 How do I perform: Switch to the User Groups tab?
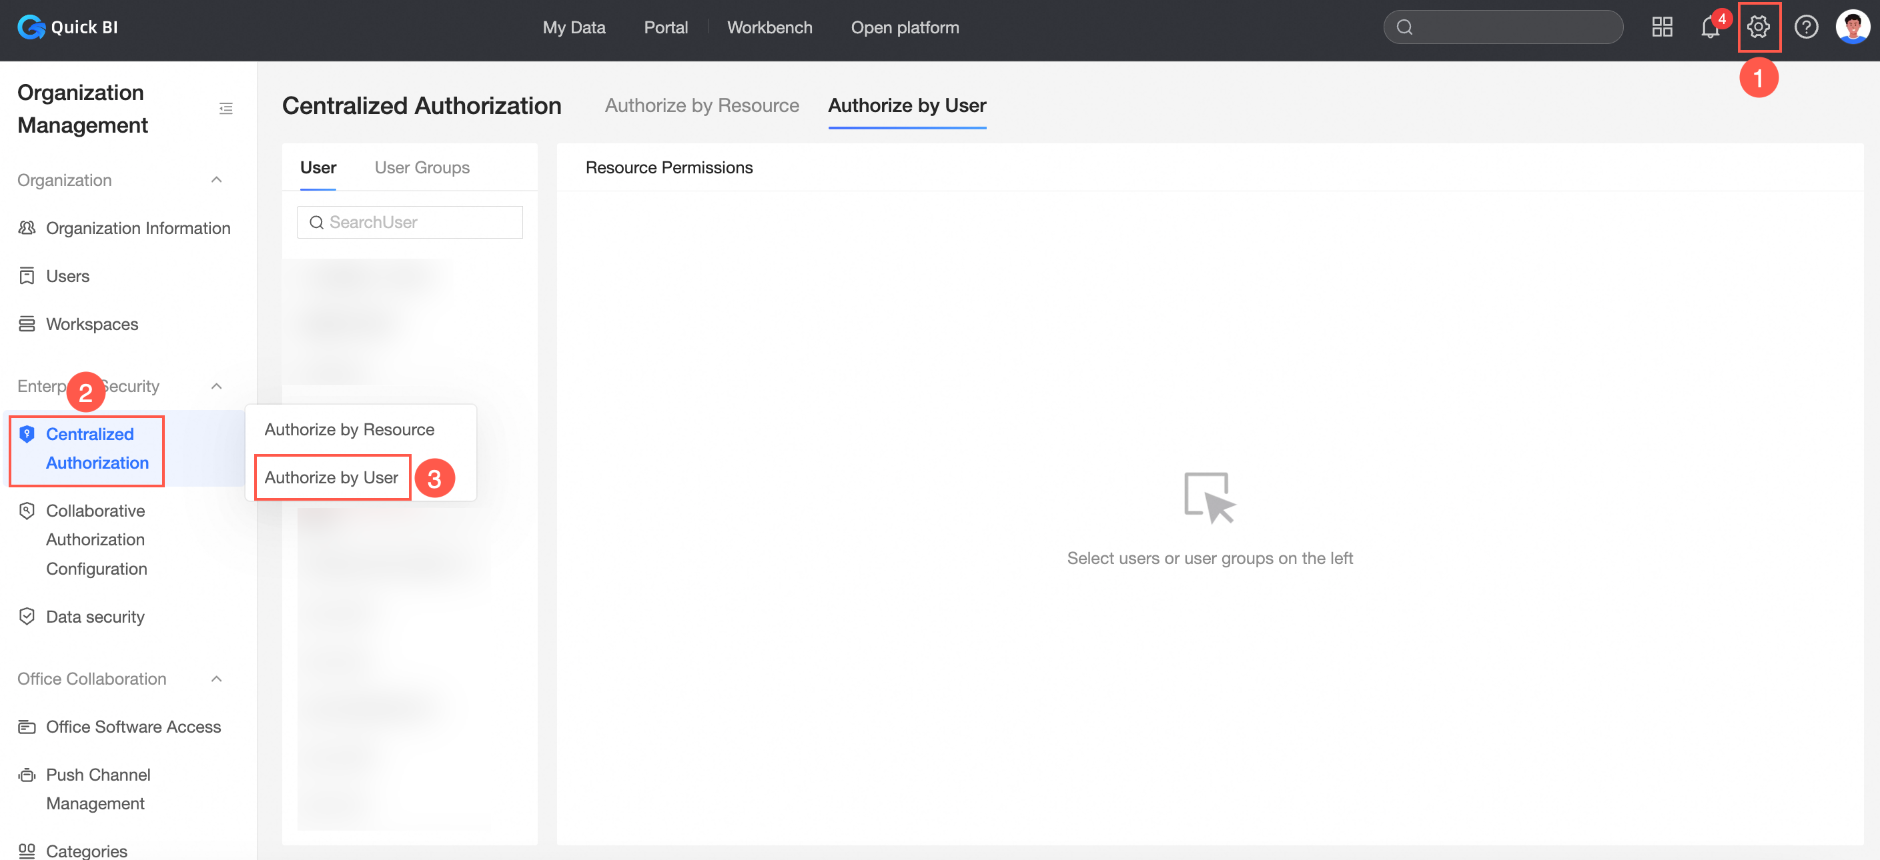[x=422, y=168]
